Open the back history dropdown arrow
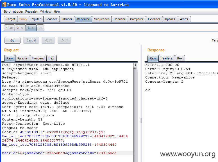 coord(51,40)
